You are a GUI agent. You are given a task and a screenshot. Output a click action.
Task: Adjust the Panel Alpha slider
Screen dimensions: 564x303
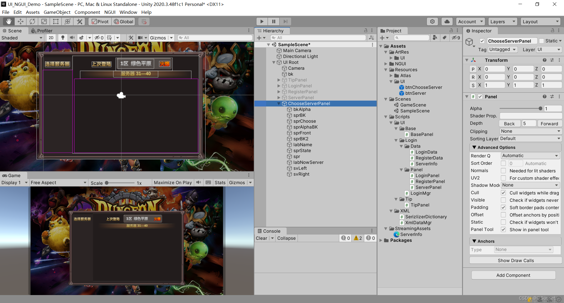520,109
